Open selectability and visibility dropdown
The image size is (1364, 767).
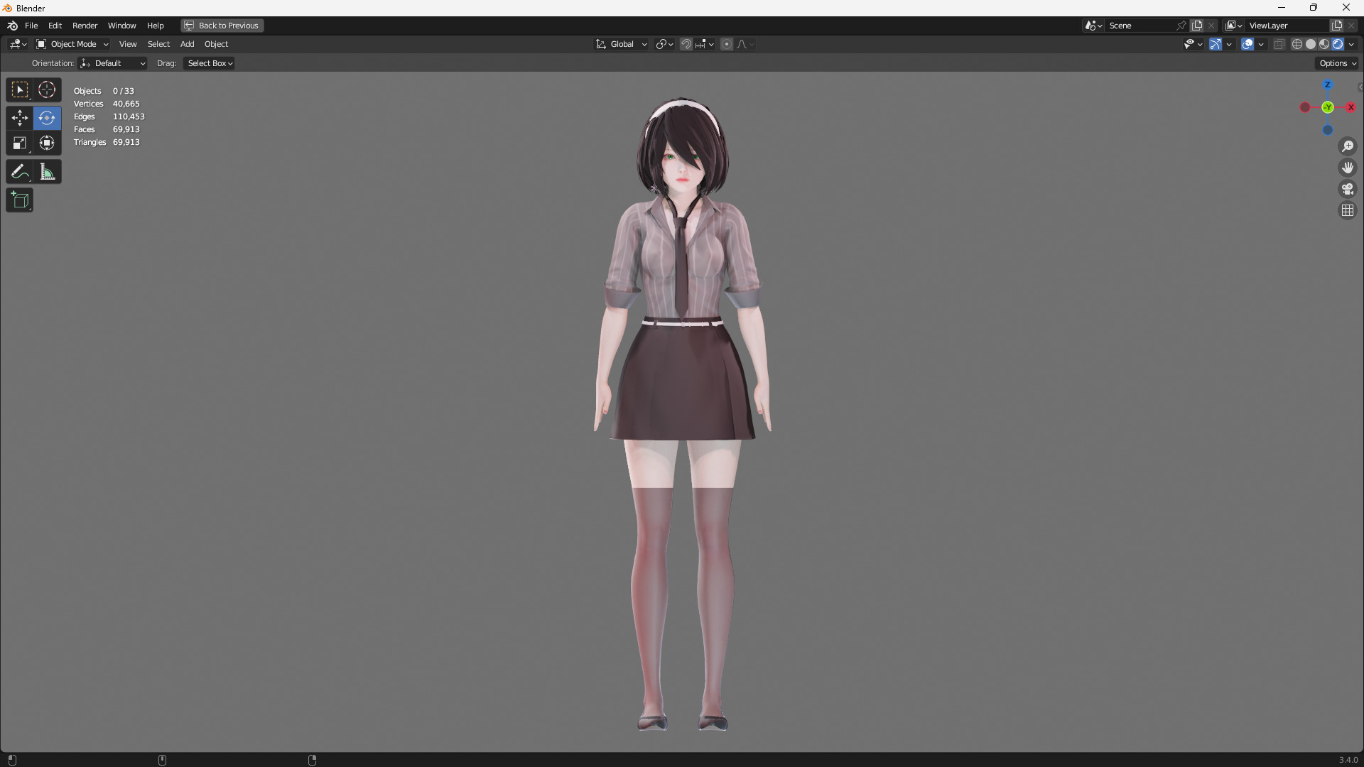pyautogui.click(x=1193, y=44)
